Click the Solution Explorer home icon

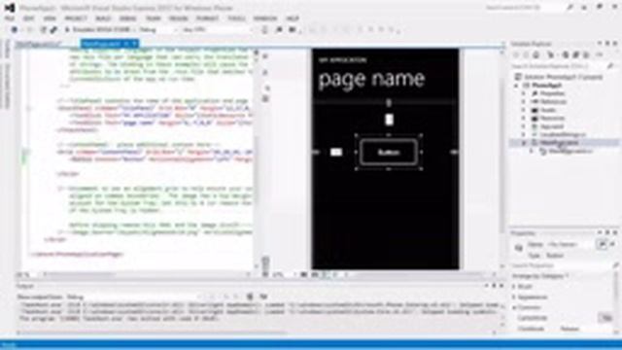[536, 55]
